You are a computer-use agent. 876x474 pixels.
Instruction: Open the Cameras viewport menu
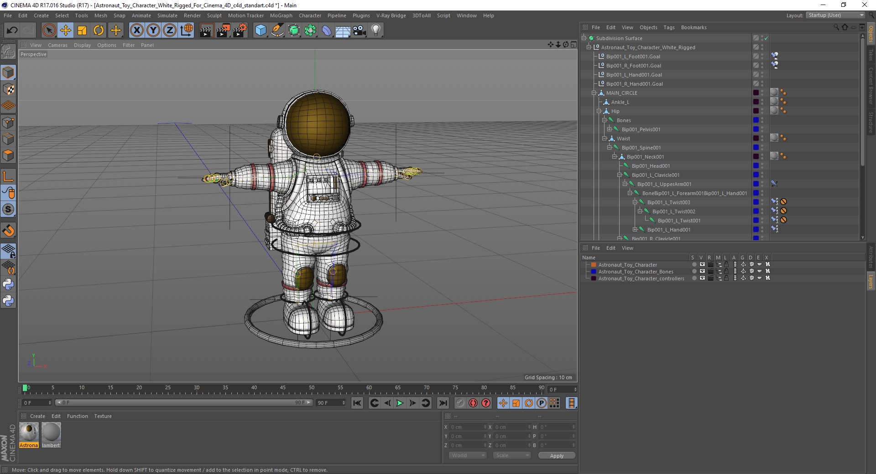[x=57, y=45]
